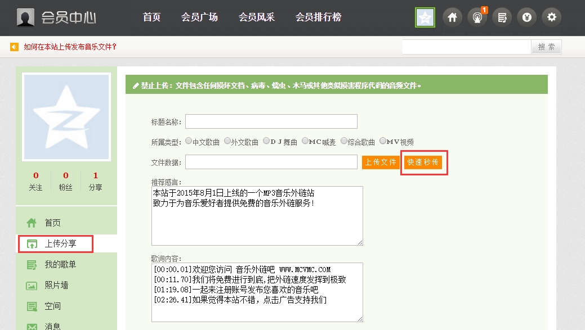Open the settings gear icon

click(x=551, y=17)
